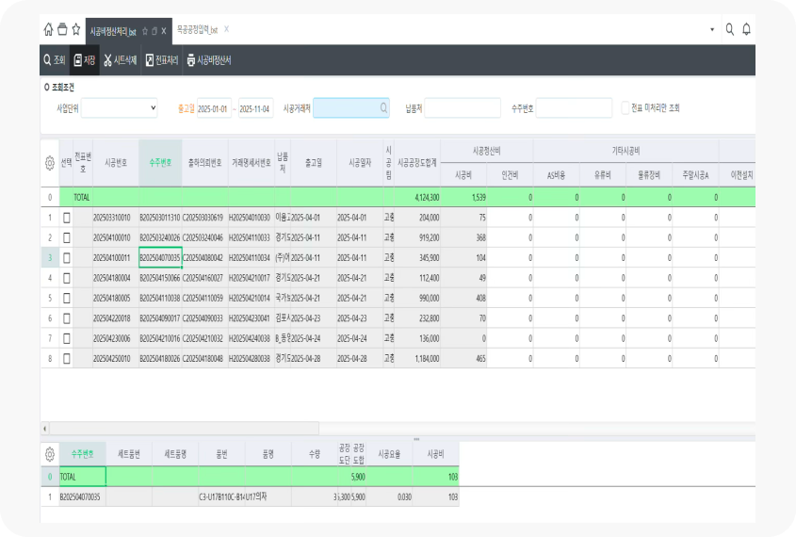Click the horizontal scrollbar below the grid

click(x=377, y=428)
